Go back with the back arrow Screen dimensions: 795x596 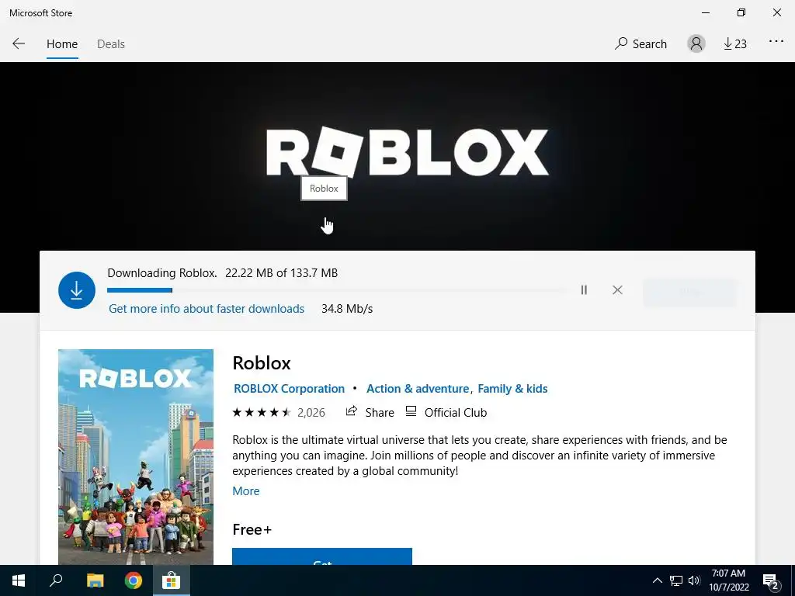pos(19,43)
